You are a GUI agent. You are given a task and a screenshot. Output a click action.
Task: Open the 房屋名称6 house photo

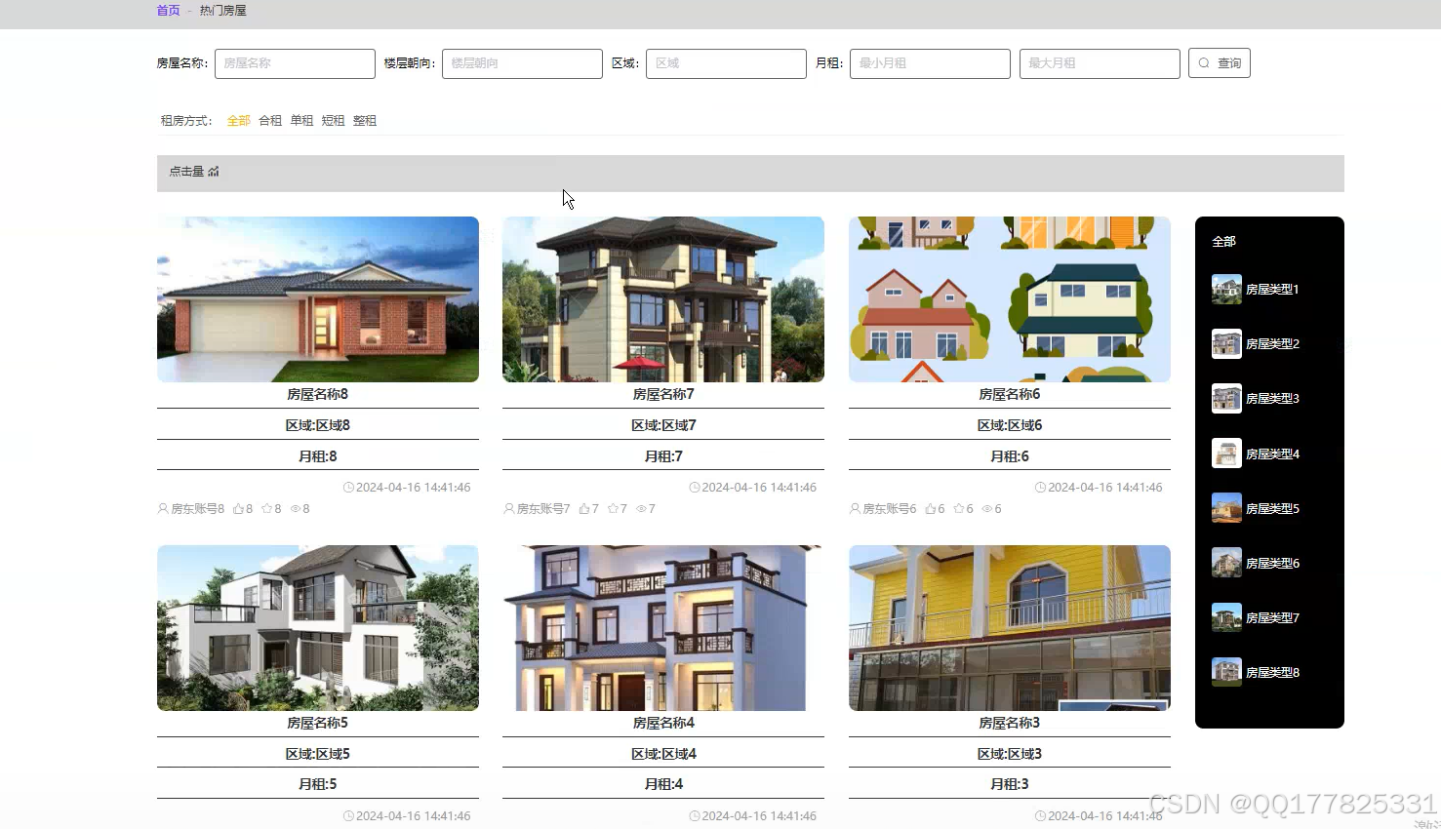tap(1010, 299)
